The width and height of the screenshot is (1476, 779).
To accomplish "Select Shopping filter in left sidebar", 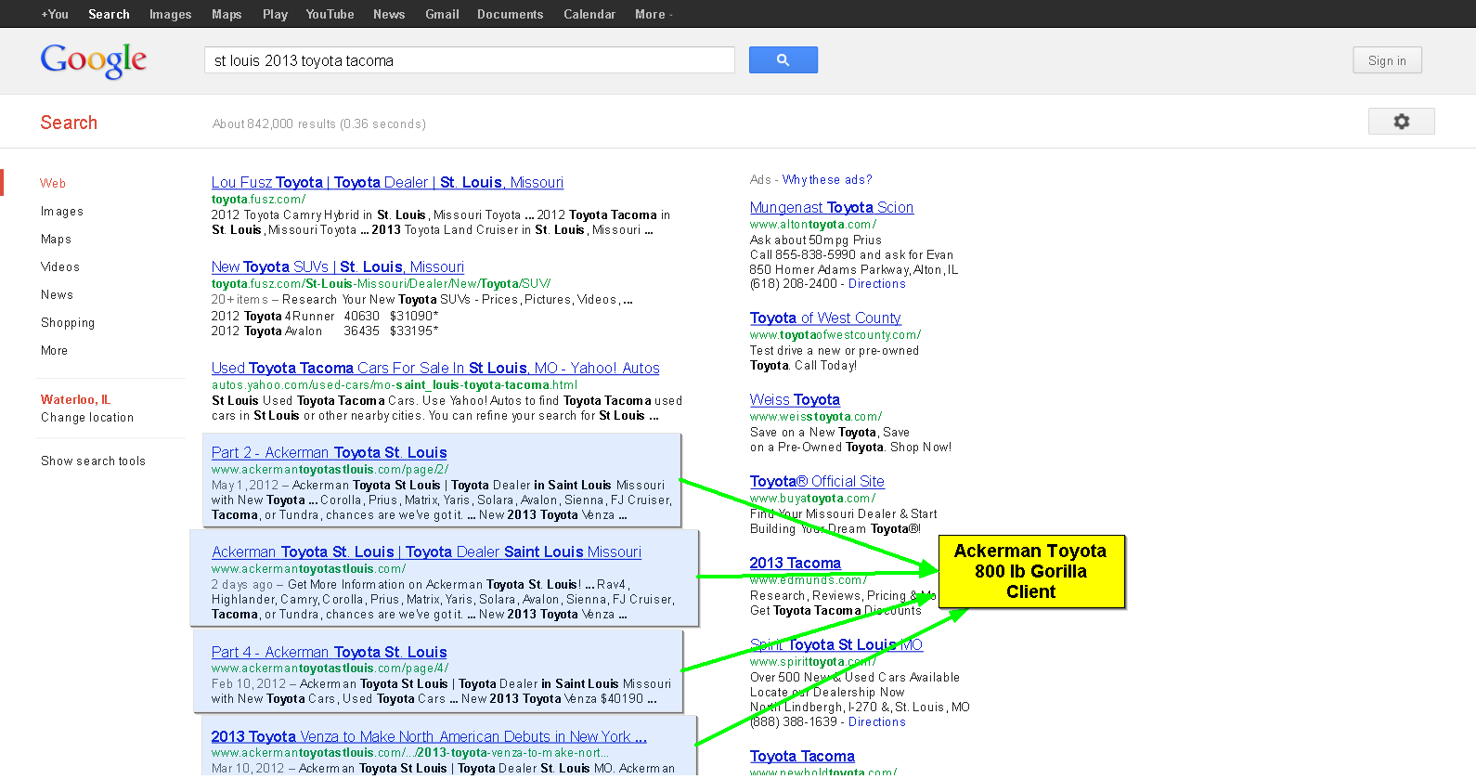I will (x=68, y=322).
